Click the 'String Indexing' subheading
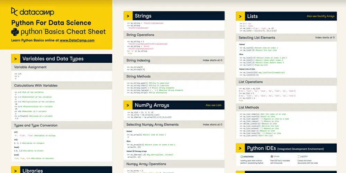The image size is (346, 173). 138,60
